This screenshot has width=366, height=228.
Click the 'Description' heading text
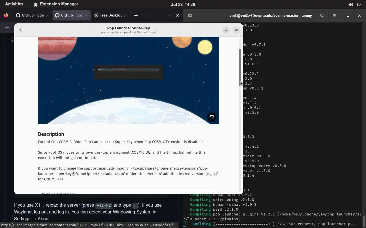click(x=51, y=134)
